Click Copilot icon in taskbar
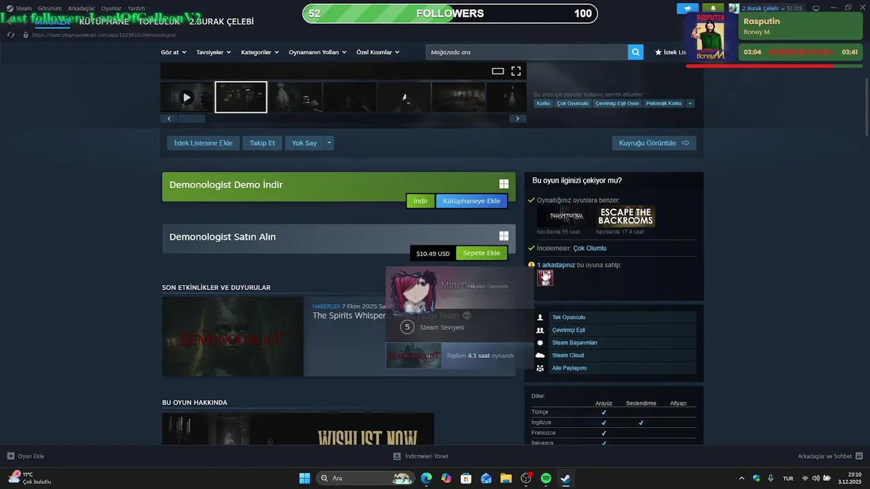The image size is (870, 489). coord(446,478)
